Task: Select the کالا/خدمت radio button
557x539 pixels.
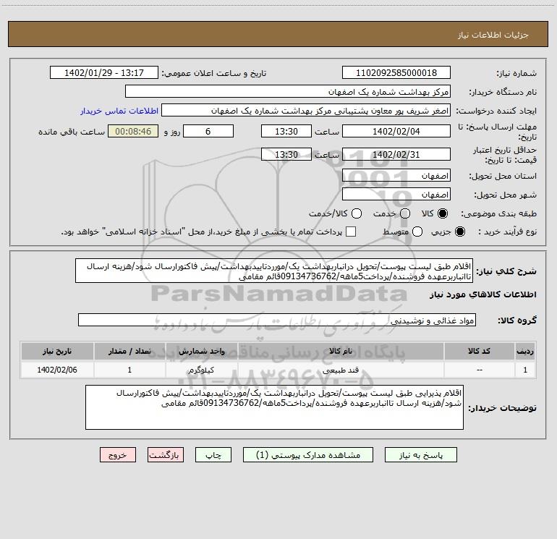Action: coord(357,213)
